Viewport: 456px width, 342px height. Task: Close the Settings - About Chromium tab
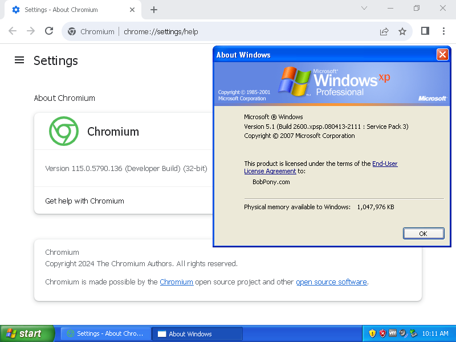click(x=132, y=10)
